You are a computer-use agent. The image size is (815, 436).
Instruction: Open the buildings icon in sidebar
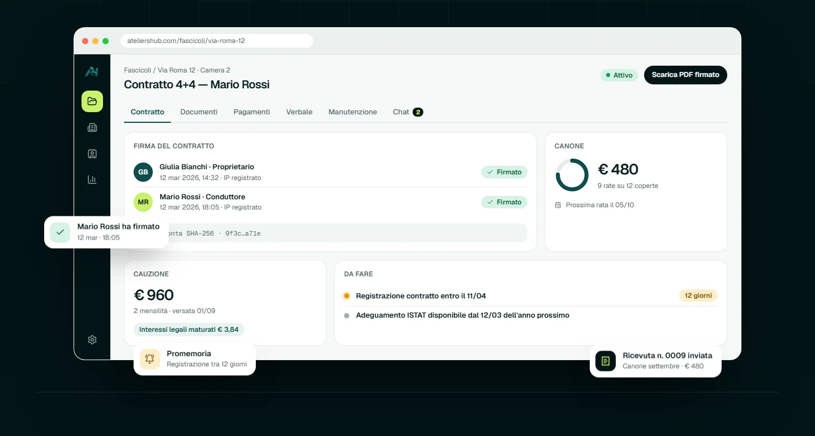click(92, 127)
